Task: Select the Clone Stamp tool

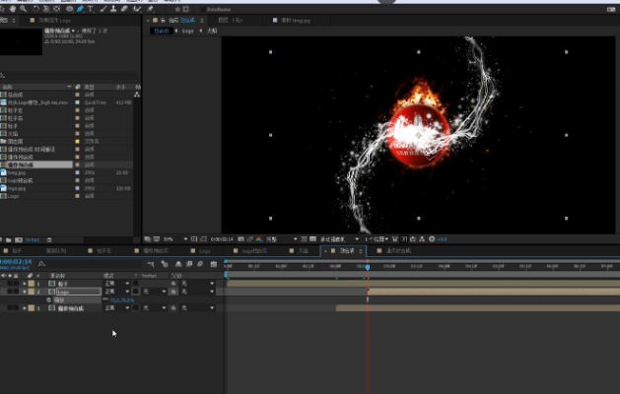Action: [114, 8]
